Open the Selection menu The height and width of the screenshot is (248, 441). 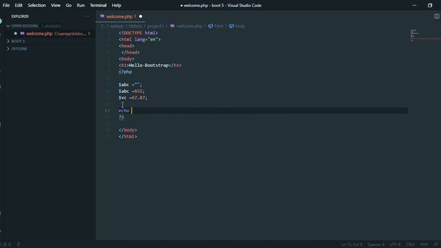[x=37, y=6]
